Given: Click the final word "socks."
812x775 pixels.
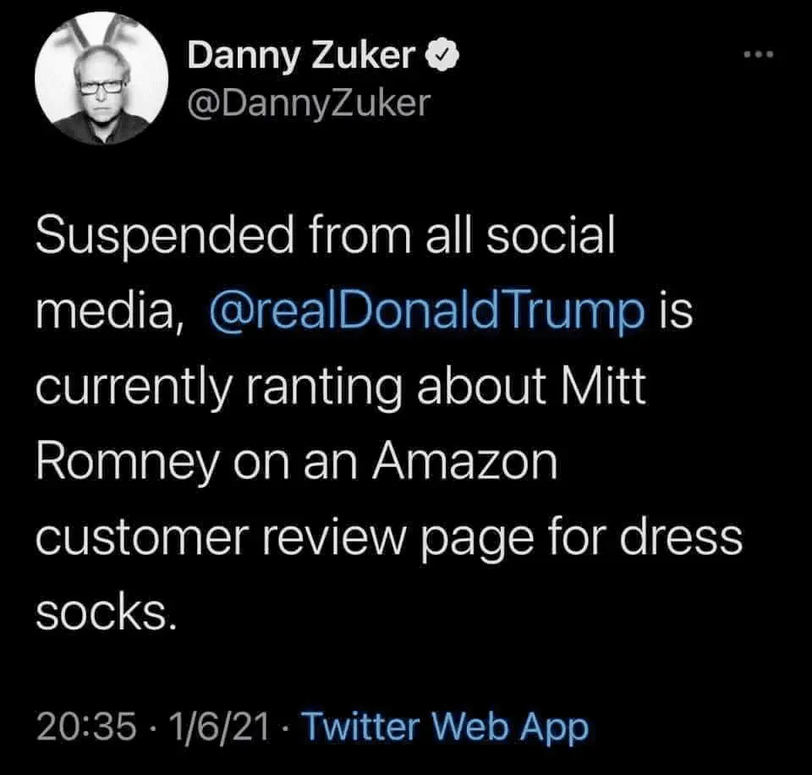Looking at the screenshot, I should (x=105, y=610).
